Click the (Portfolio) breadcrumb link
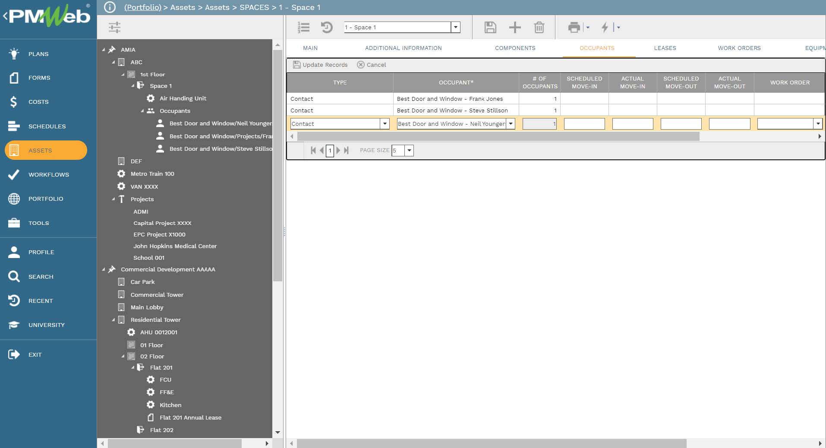 (143, 7)
